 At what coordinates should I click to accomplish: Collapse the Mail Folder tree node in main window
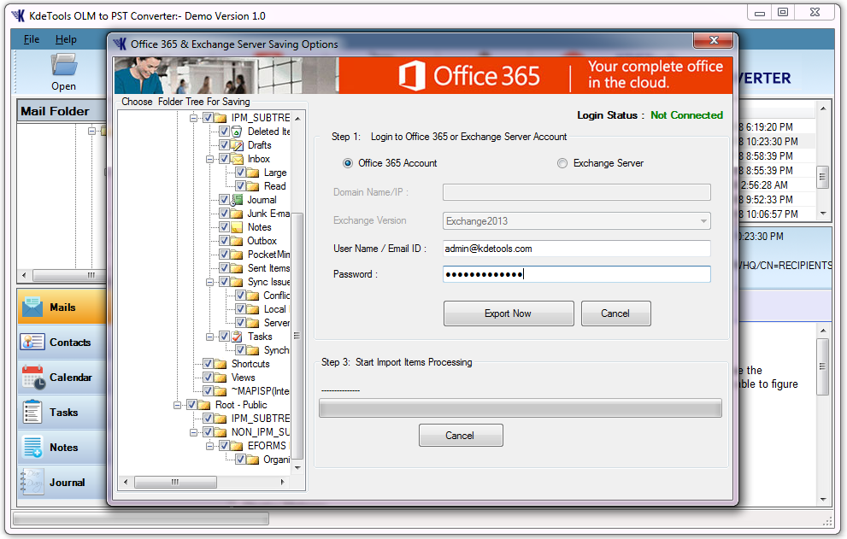click(91, 131)
